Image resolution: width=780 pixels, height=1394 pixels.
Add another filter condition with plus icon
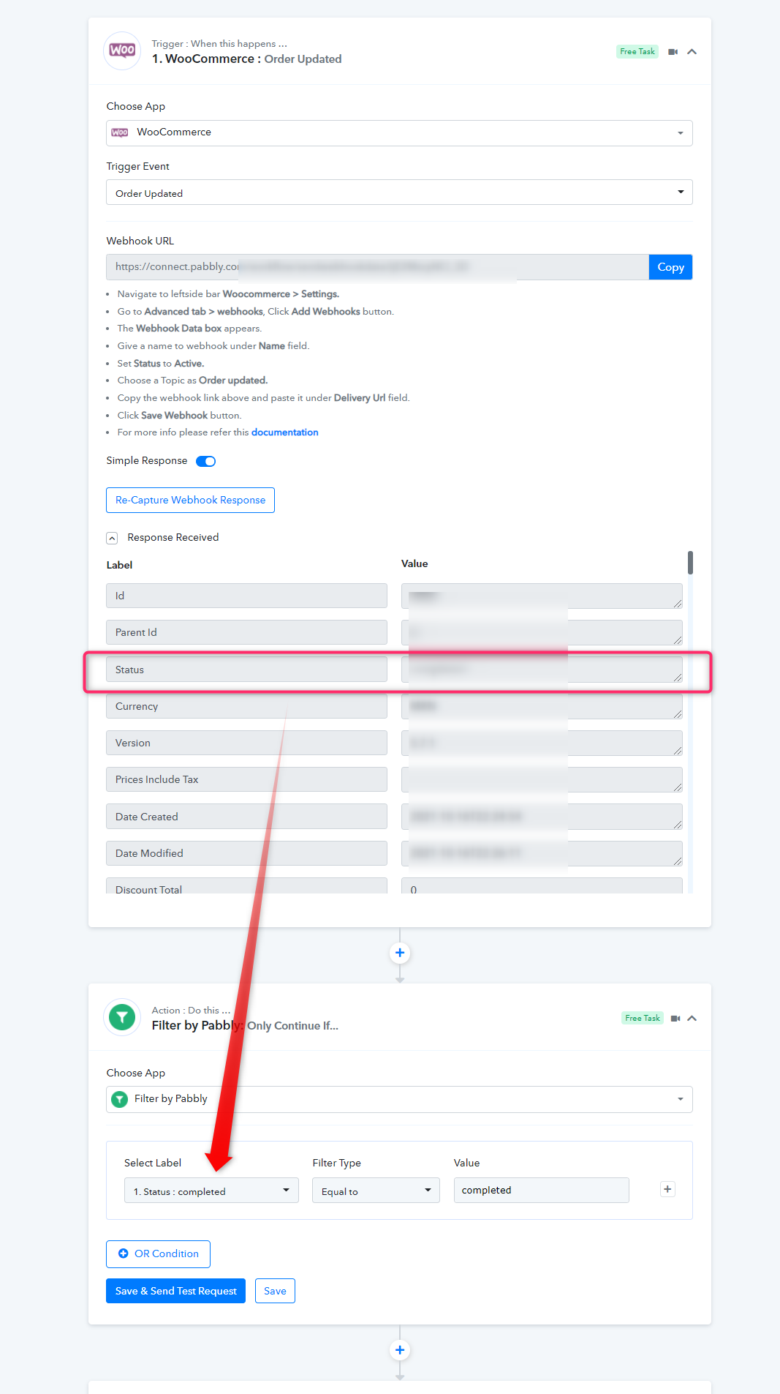667,1189
